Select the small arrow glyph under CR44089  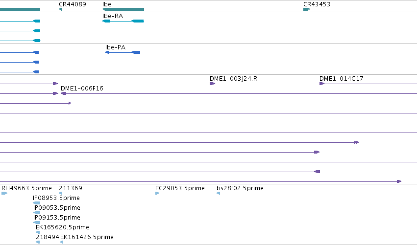(60, 9)
